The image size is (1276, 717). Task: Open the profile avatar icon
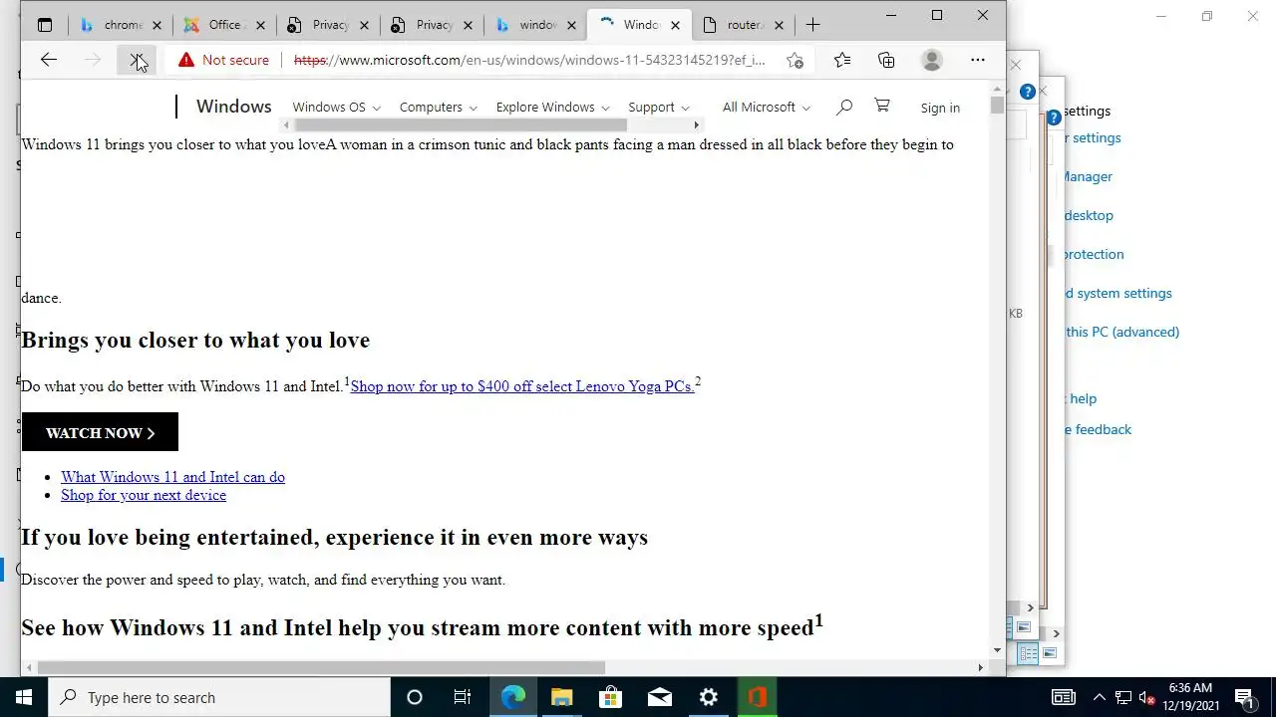coord(932,60)
